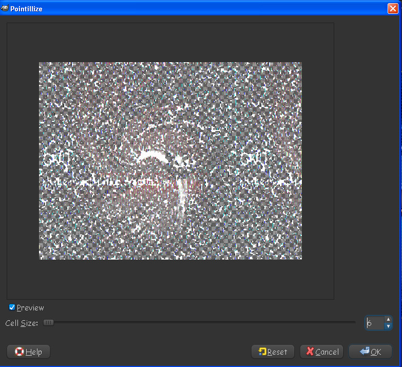Click the Preview checkbox label text
Image resolution: width=402 pixels, height=367 pixels.
(30, 308)
